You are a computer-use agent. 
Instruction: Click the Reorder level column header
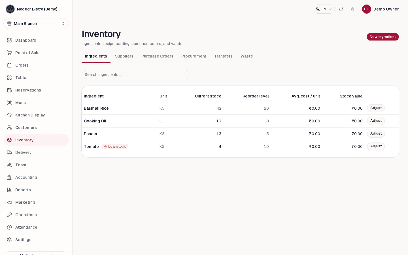256,96
